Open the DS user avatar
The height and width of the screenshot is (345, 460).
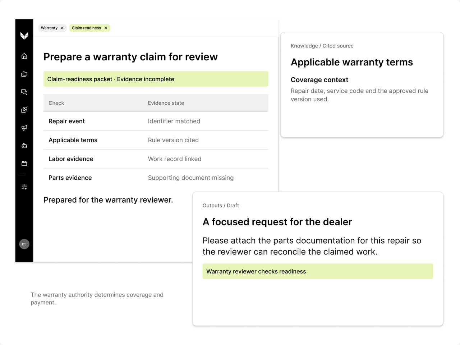click(x=24, y=244)
